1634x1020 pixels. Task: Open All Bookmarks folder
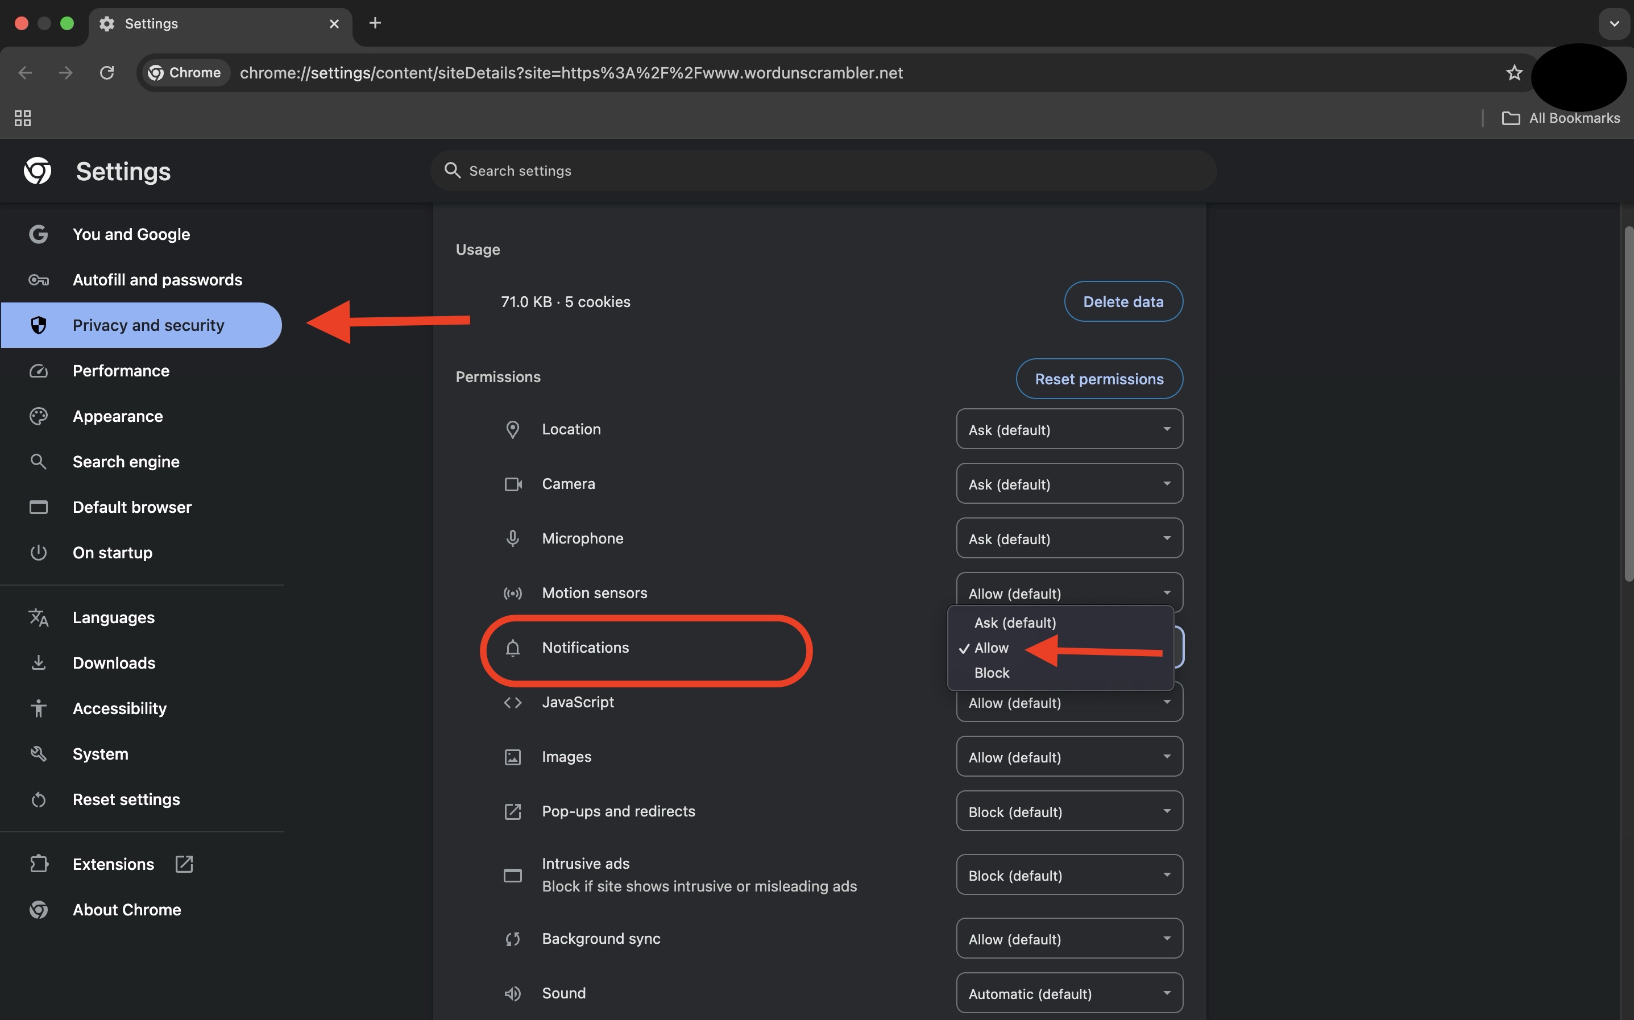(x=1561, y=118)
